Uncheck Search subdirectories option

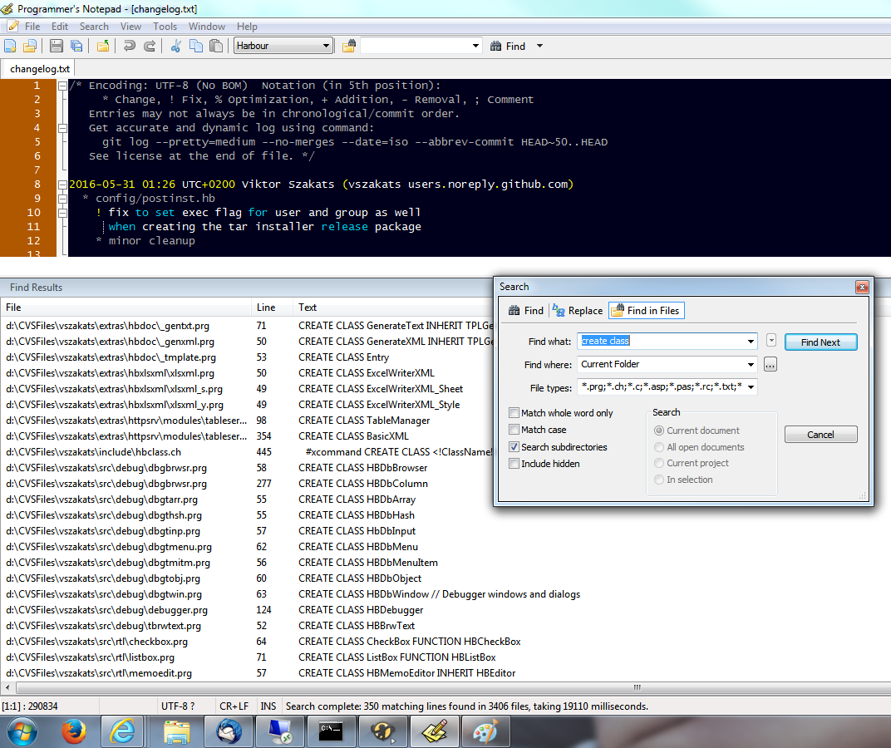point(514,447)
